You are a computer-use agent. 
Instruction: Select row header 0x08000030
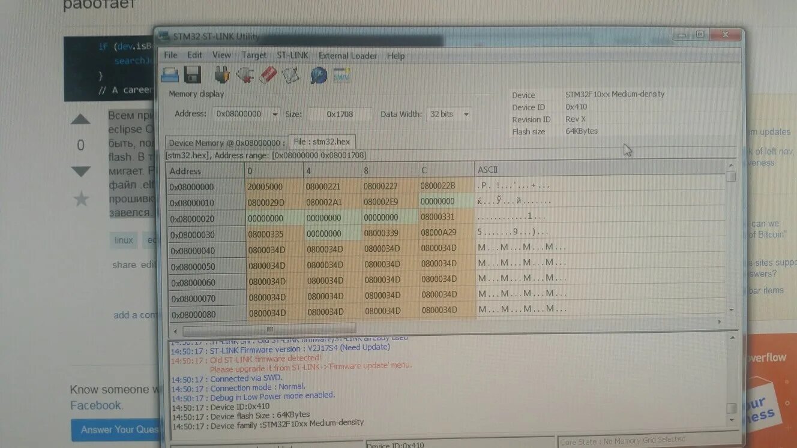click(206, 235)
